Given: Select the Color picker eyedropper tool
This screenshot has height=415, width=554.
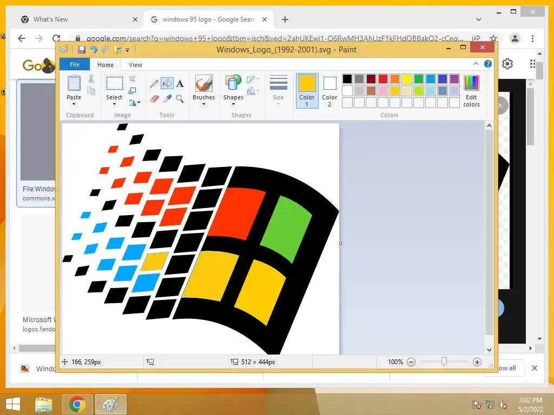Looking at the screenshot, I should 167,99.
